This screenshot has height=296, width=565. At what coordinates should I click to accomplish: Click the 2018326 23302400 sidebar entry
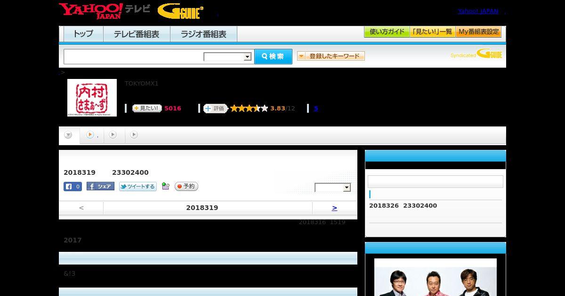point(403,206)
